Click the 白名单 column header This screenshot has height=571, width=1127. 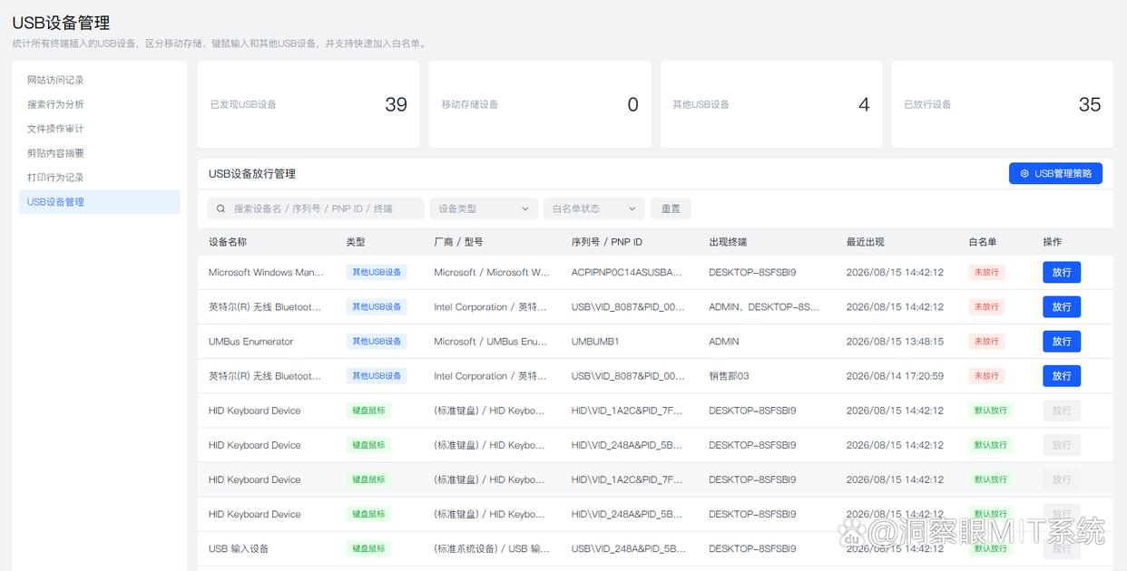click(x=983, y=242)
